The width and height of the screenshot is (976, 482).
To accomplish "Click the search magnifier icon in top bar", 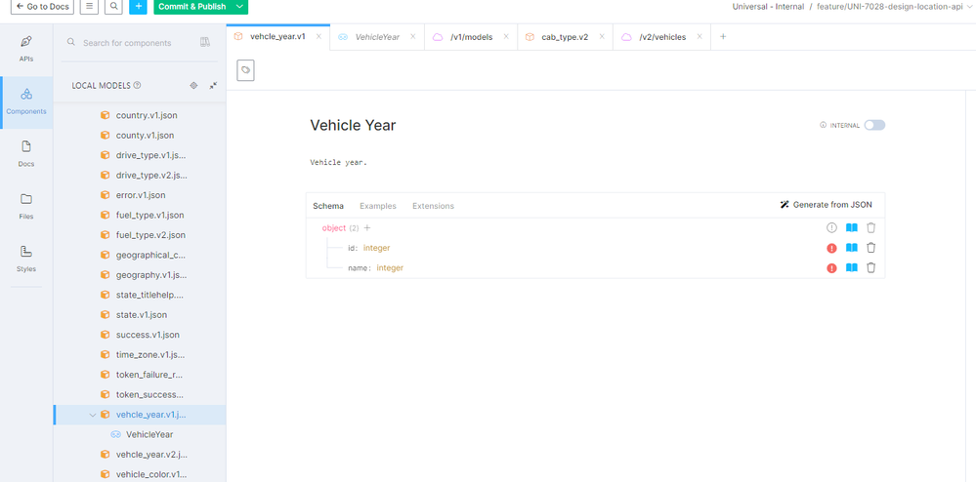I will point(114,7).
